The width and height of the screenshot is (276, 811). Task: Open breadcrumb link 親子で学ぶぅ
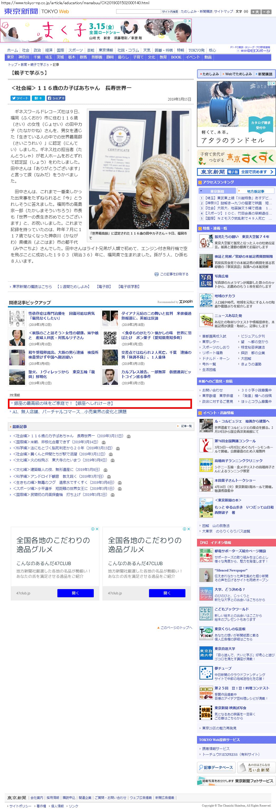40,64
